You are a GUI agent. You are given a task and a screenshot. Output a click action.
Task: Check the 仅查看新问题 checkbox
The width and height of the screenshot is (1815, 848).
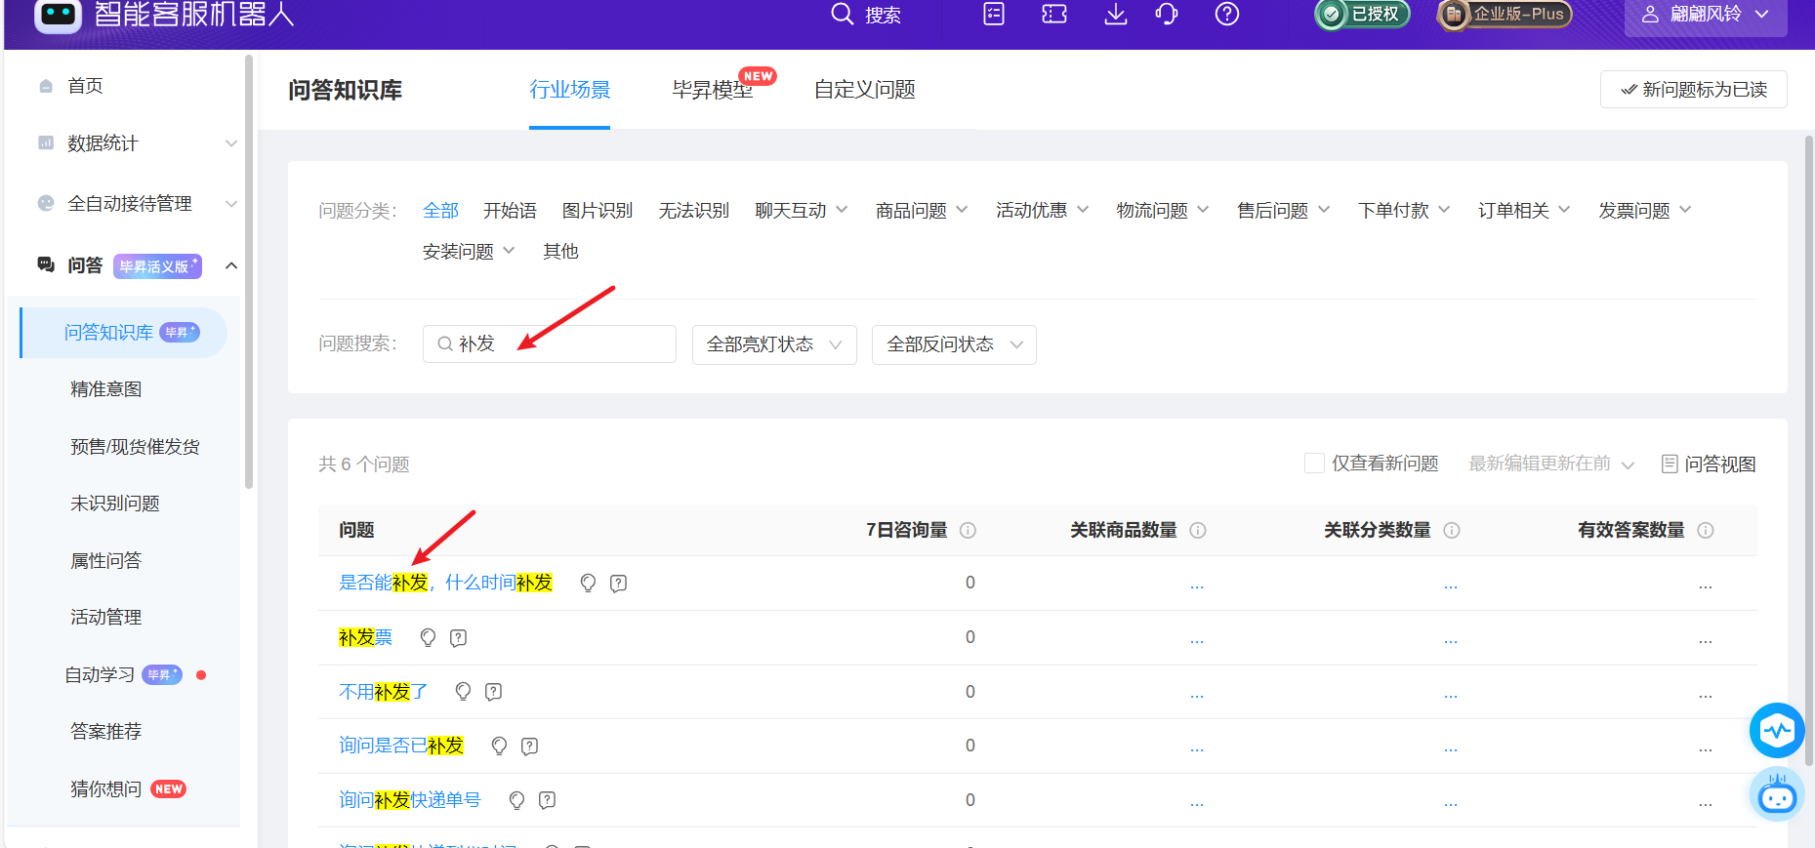click(x=1314, y=464)
